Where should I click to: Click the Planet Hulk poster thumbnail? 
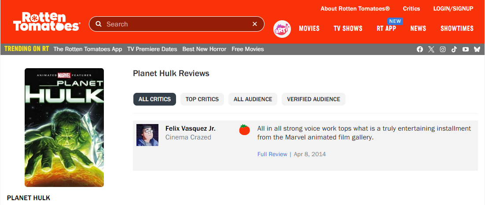(x=64, y=128)
